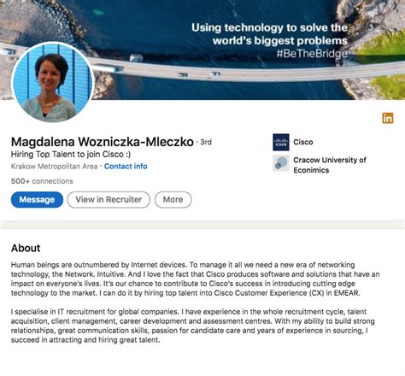Click the About section heading
Screen dimensions: 405x376
pyautogui.click(x=26, y=248)
